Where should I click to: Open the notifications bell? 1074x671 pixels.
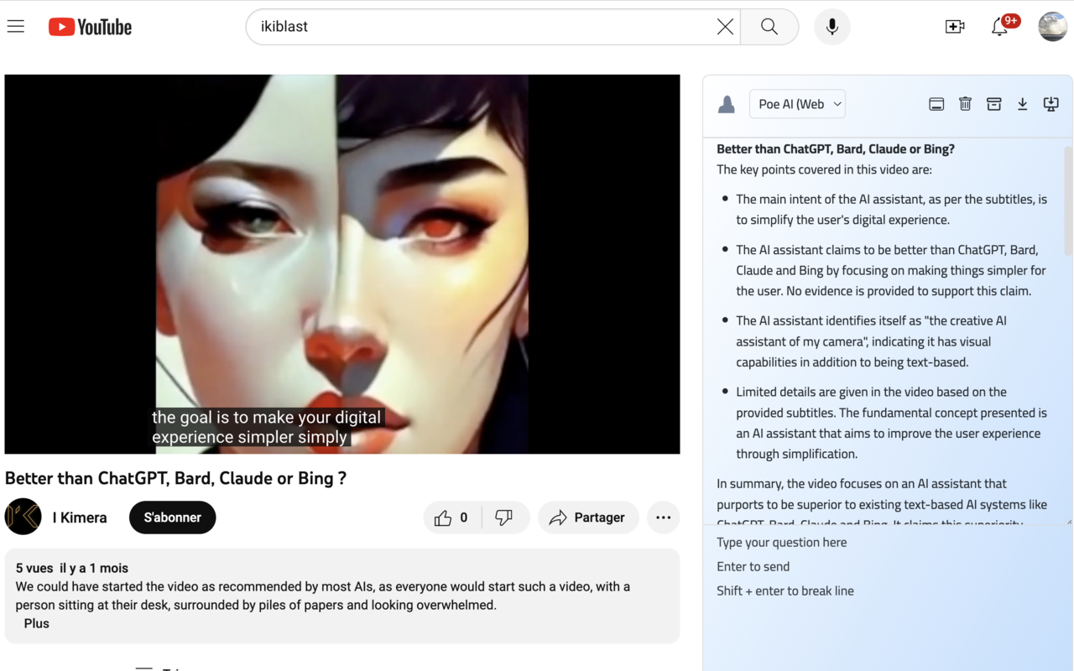click(x=1000, y=27)
